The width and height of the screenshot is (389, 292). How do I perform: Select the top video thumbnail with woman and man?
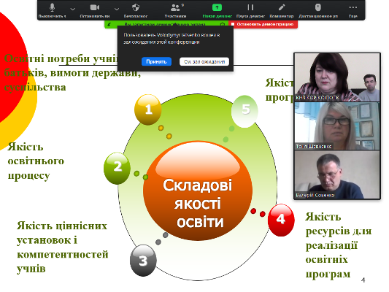tap(337, 77)
